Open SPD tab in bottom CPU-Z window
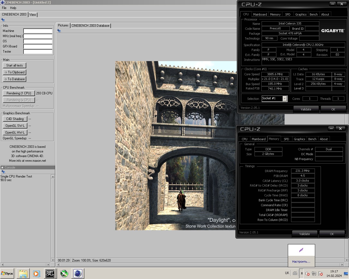349x279 pixels. pyautogui.click(x=286, y=139)
